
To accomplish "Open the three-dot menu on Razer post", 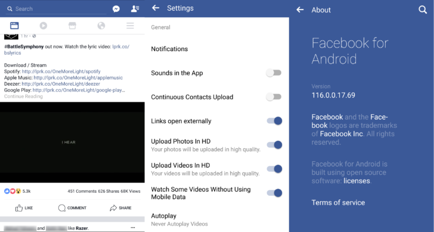I will coord(133,228).
